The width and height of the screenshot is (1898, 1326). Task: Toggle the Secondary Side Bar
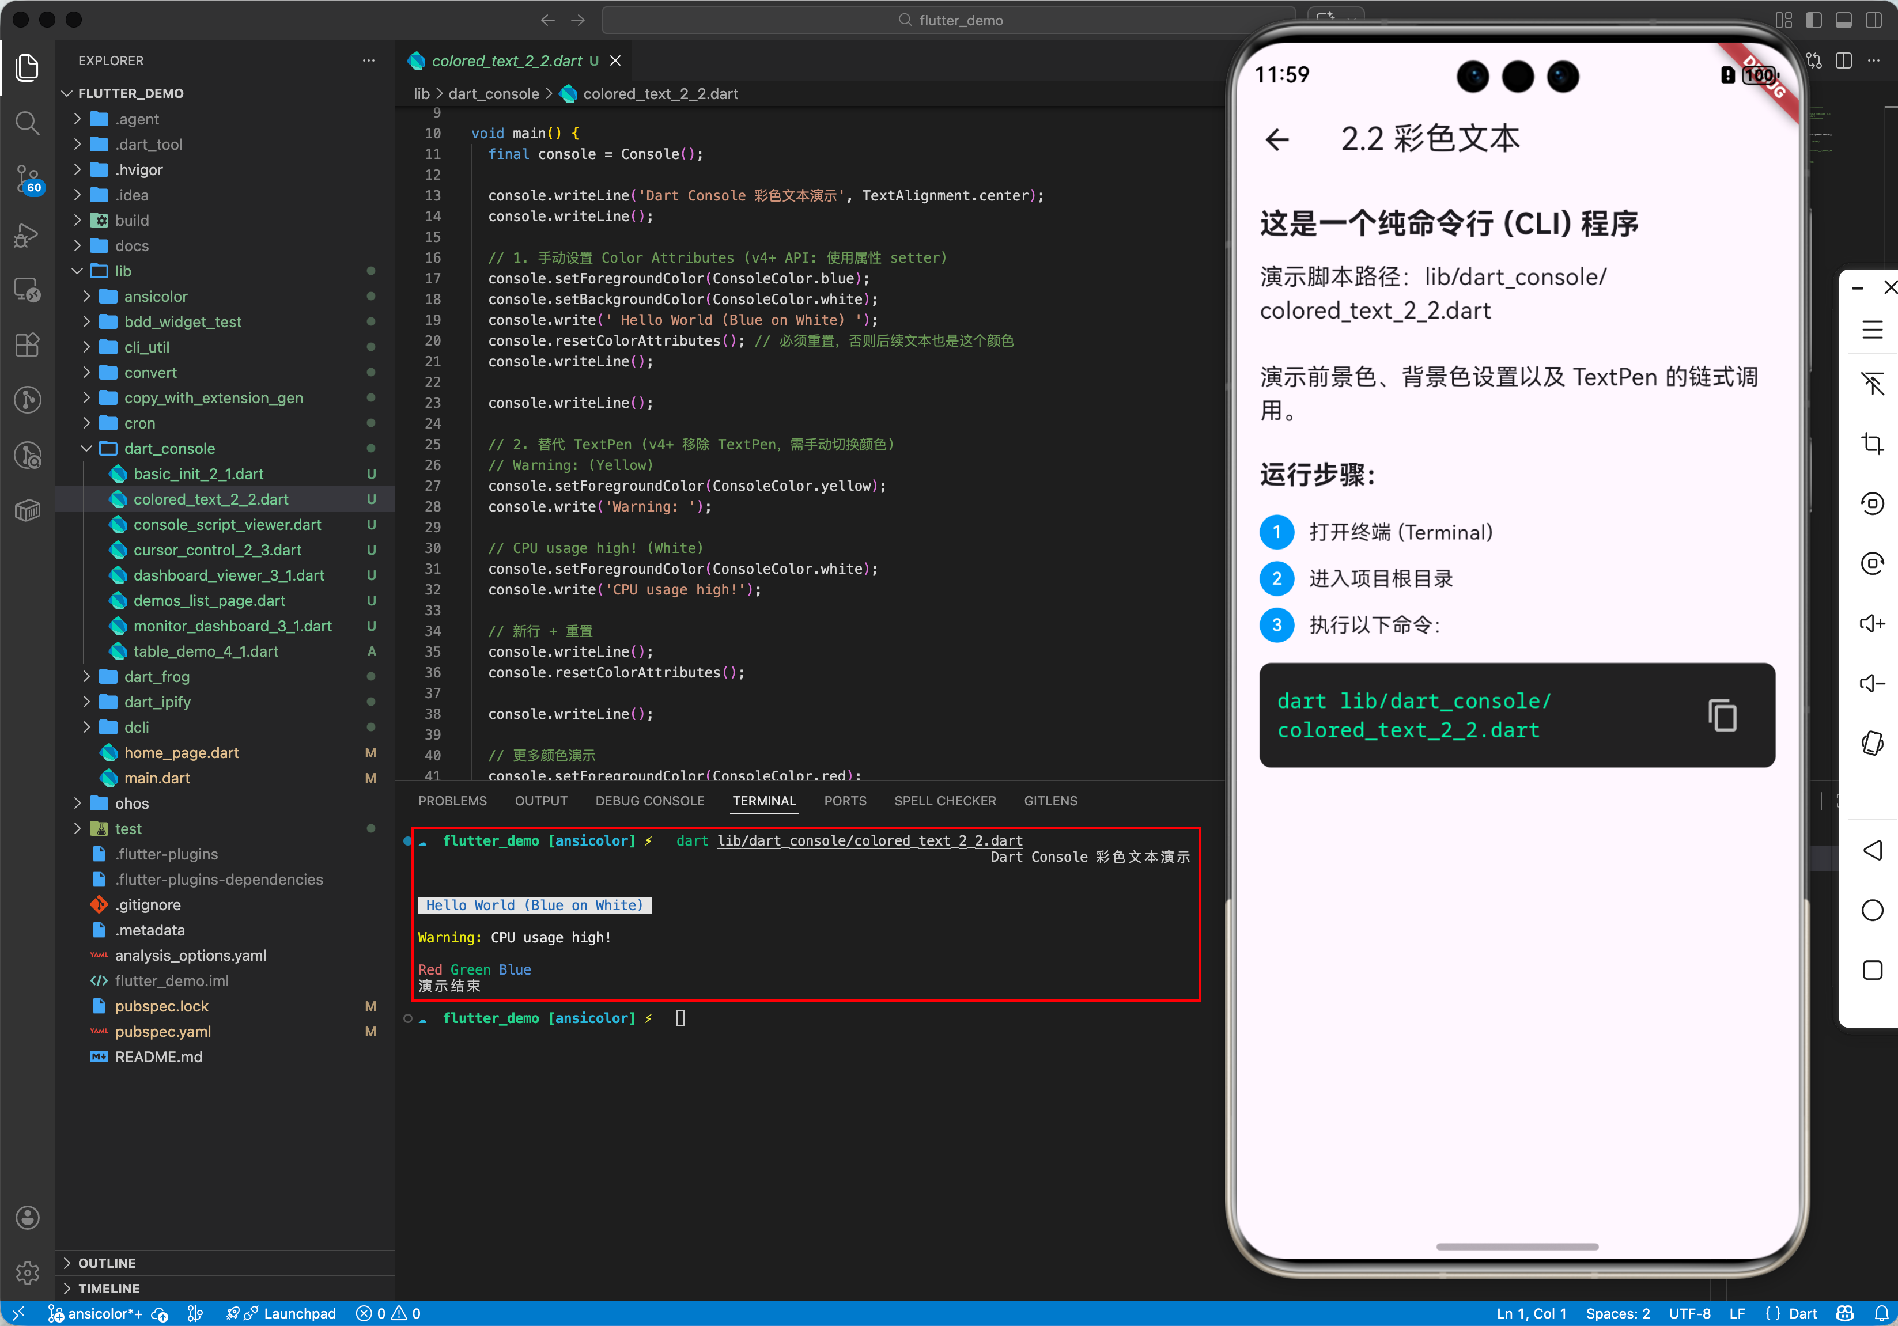[x=1874, y=20]
